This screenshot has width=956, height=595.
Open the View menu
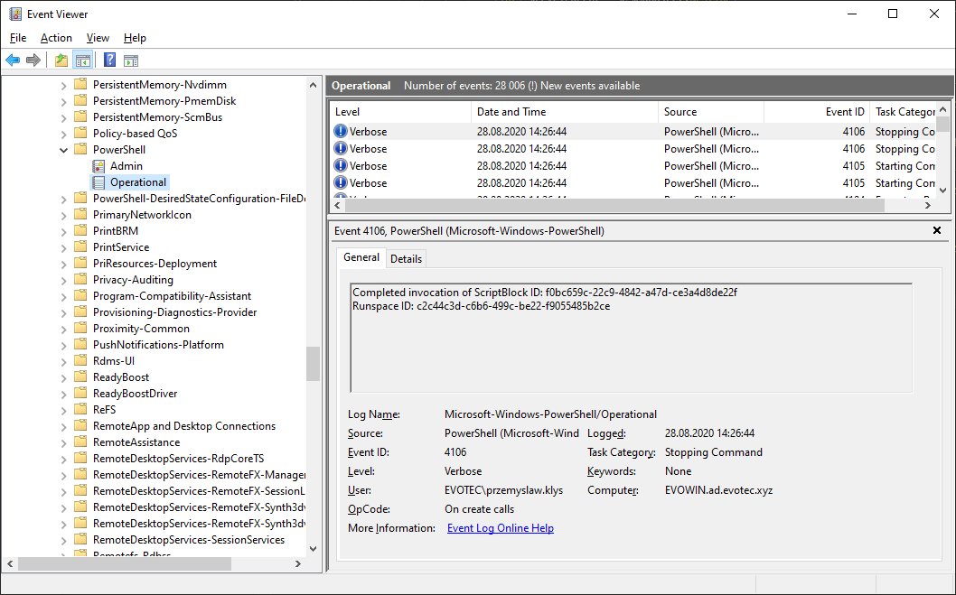click(x=98, y=38)
